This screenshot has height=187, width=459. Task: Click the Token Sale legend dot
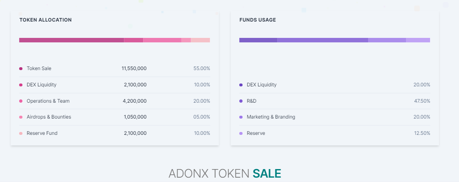click(21, 68)
